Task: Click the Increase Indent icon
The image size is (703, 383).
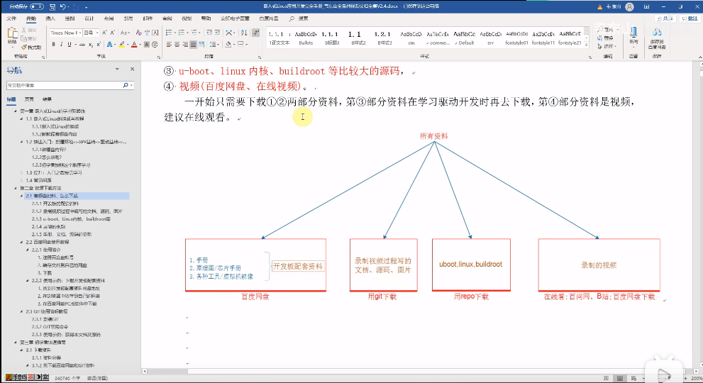Action: (218, 33)
